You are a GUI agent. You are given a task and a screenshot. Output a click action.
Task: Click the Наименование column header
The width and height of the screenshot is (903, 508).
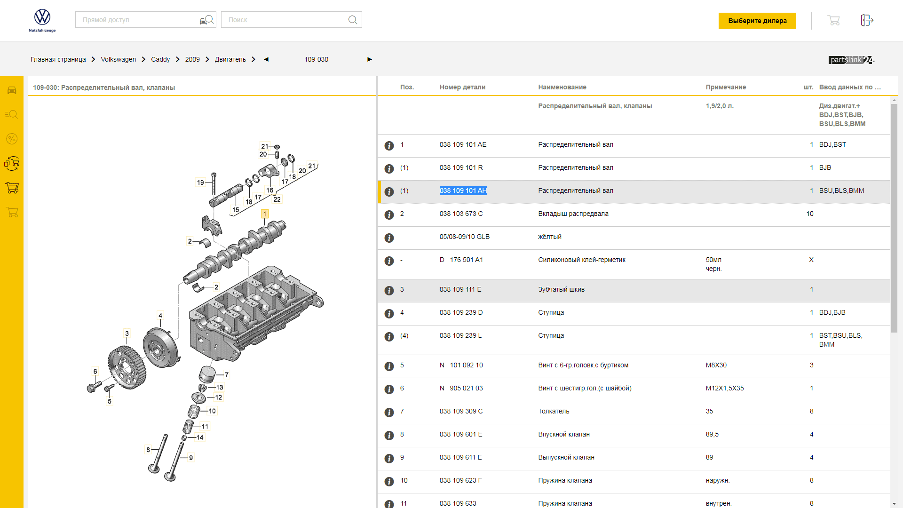(562, 87)
